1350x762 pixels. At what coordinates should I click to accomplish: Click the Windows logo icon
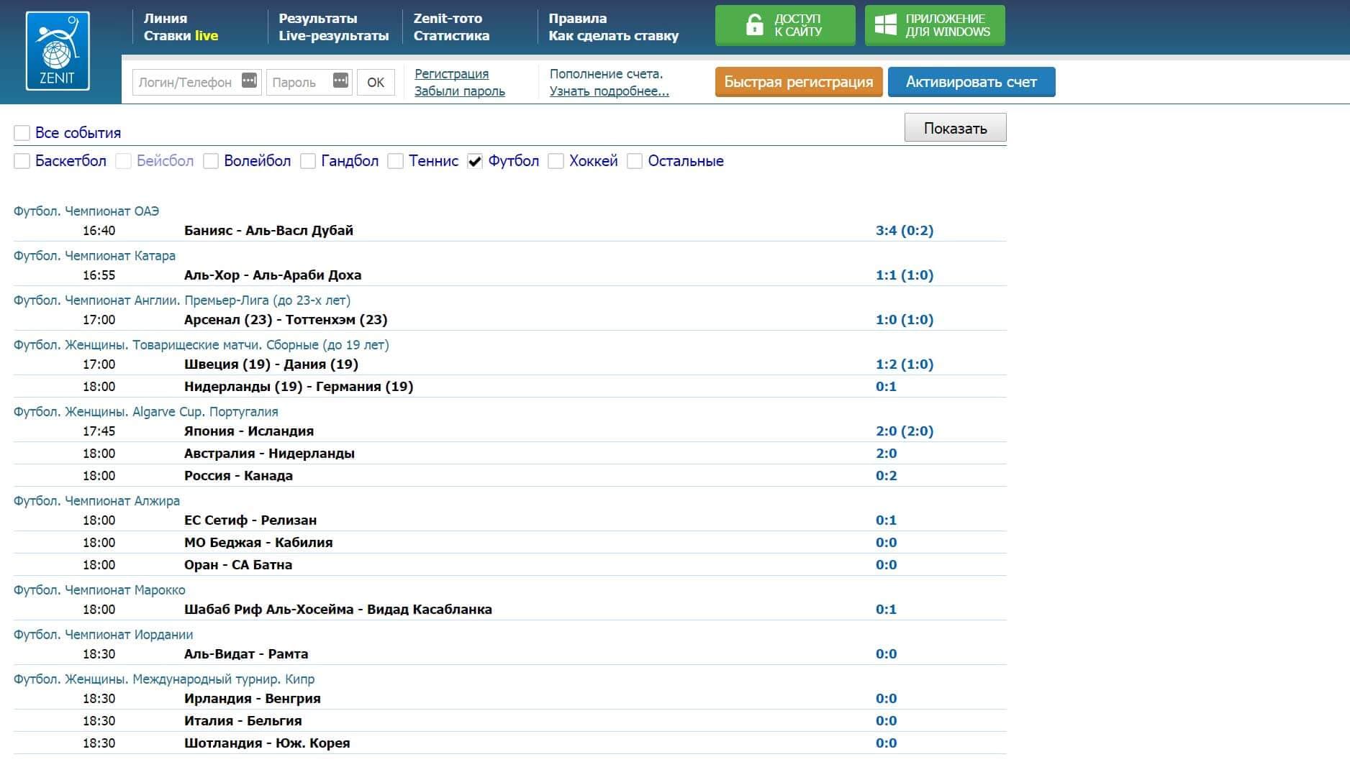coord(885,25)
